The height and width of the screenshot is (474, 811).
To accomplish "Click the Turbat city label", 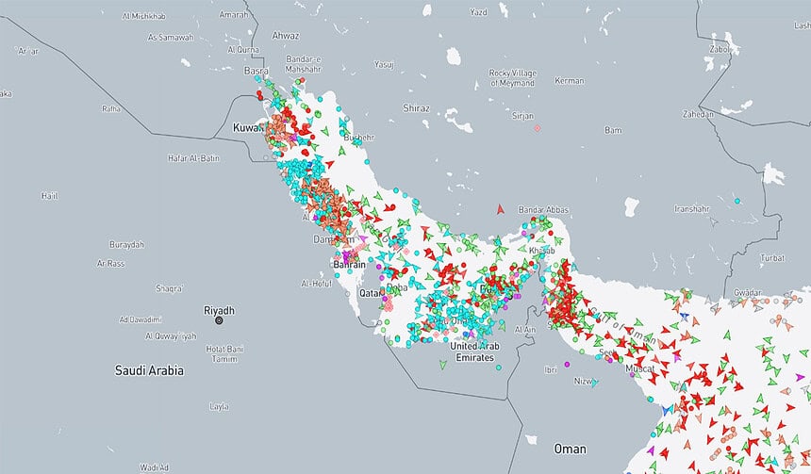I will point(772,257).
